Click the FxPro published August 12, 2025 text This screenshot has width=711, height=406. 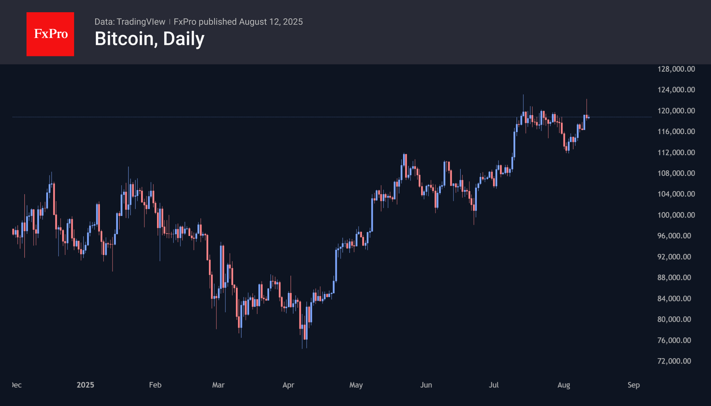238,22
